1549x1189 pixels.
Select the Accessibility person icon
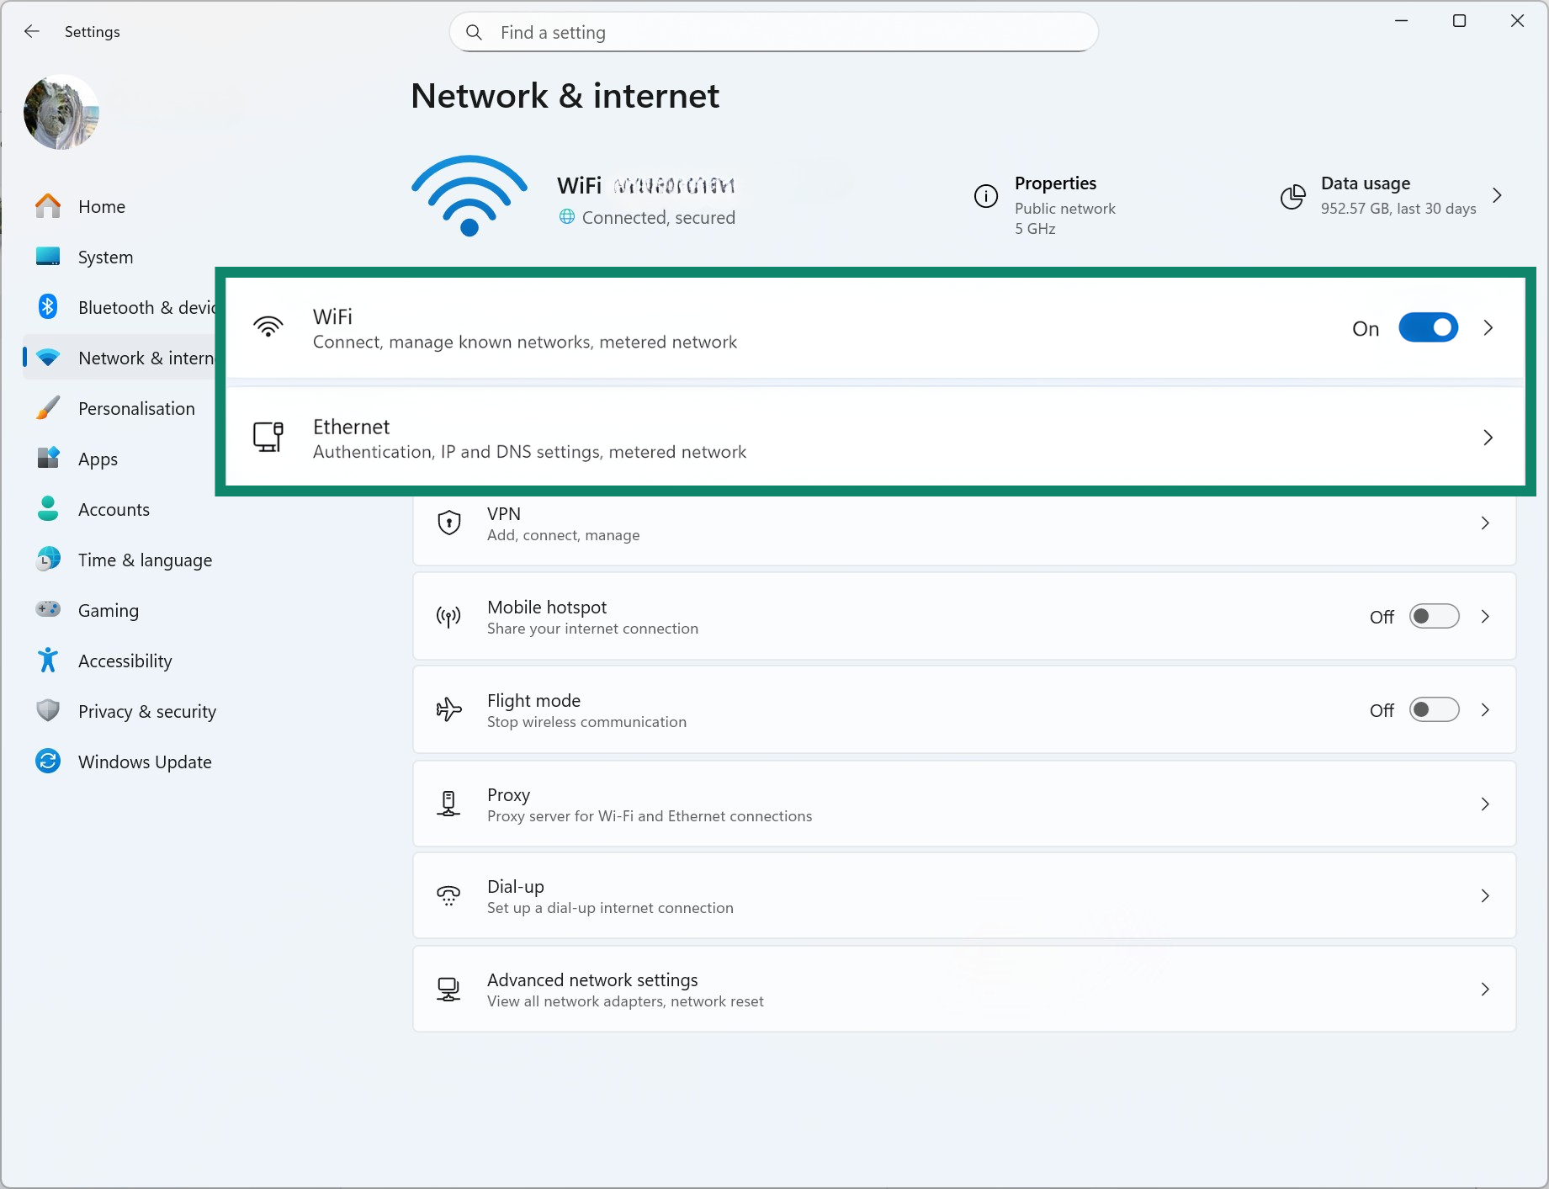click(48, 660)
